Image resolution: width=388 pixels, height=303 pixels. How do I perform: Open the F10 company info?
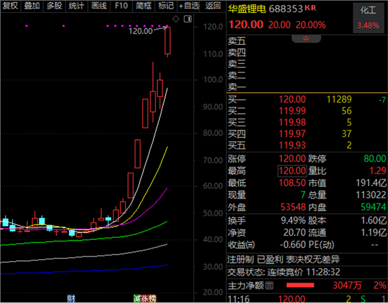tap(121, 6)
